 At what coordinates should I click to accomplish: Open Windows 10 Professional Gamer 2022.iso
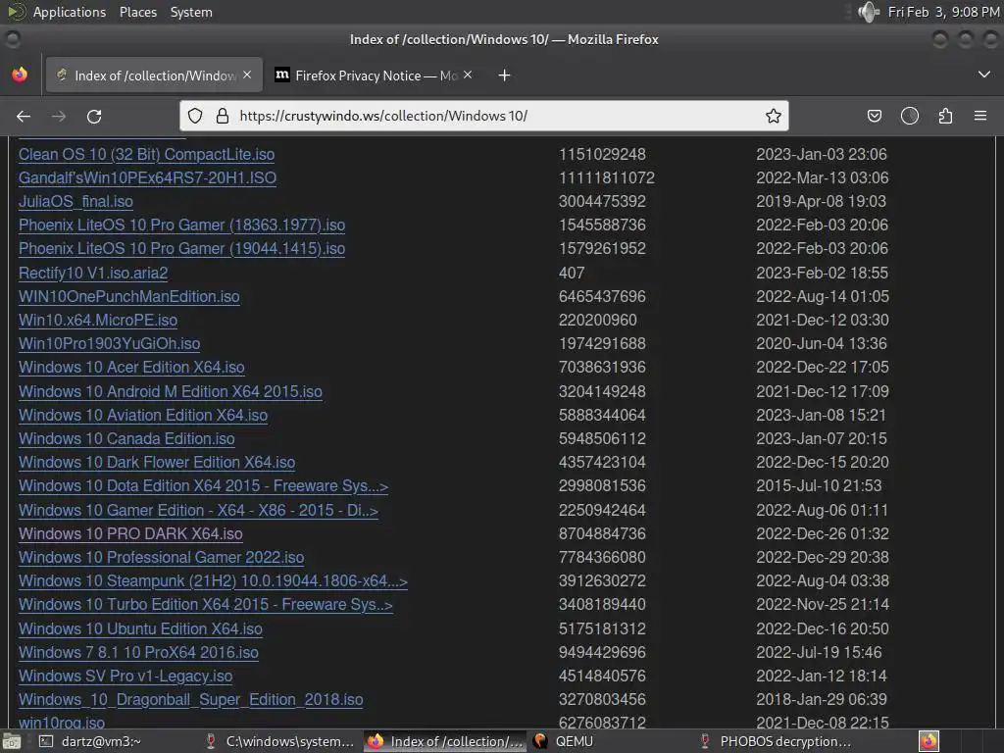[x=162, y=558]
